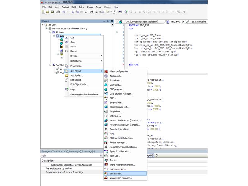Open the Tools menu in the menu bar

click(x=99, y=7)
